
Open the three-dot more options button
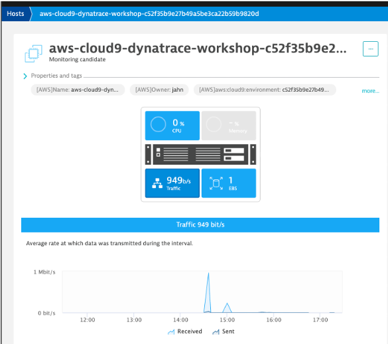coord(371,49)
